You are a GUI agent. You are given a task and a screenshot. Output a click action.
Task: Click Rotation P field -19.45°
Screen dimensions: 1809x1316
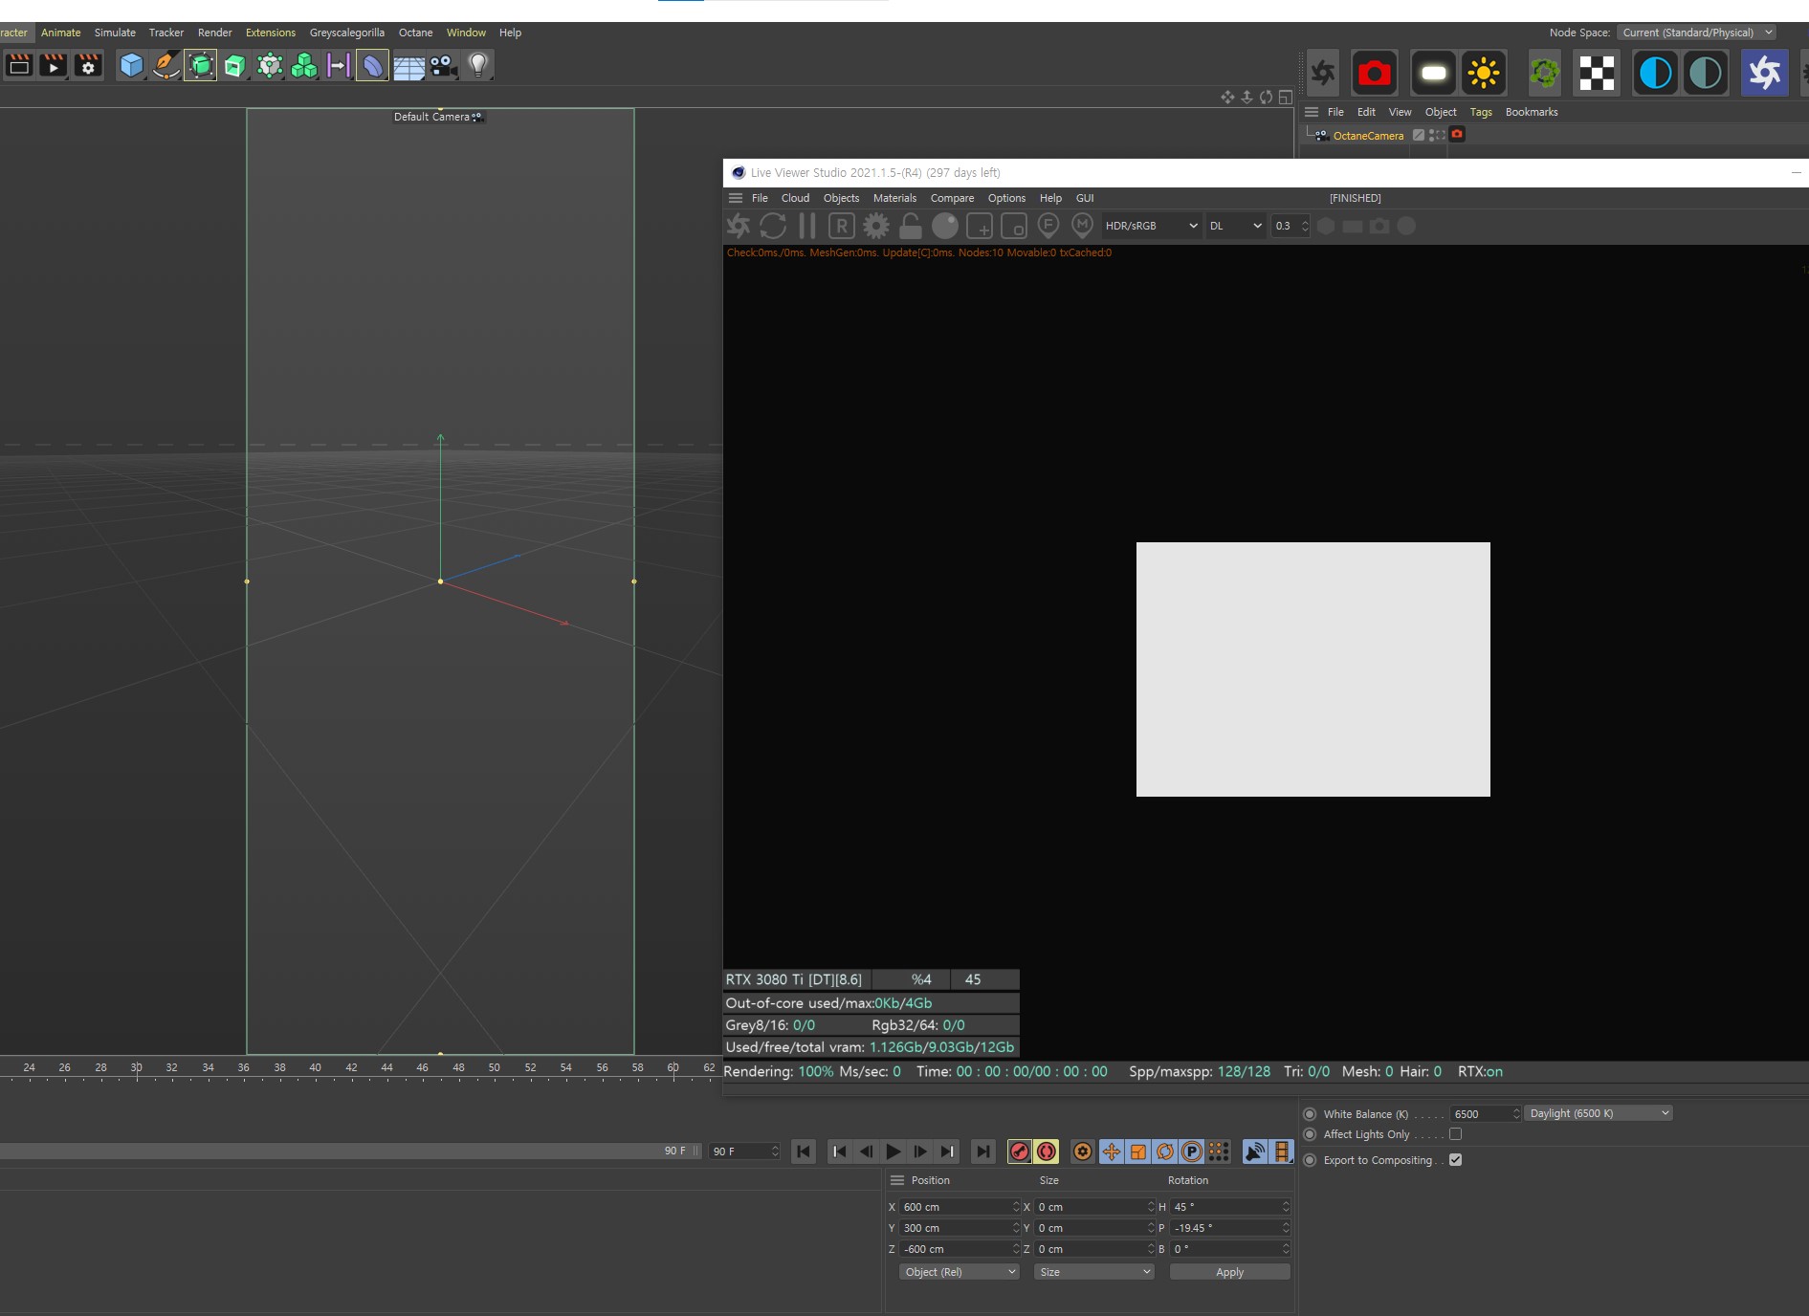(1230, 1228)
